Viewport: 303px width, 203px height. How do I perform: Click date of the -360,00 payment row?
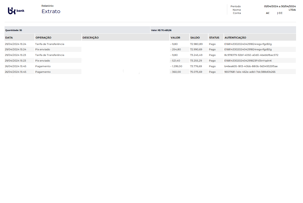(16, 72)
